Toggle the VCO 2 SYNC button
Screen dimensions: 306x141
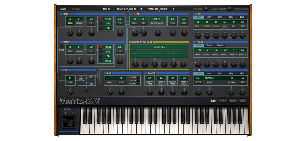(x=62, y=47)
